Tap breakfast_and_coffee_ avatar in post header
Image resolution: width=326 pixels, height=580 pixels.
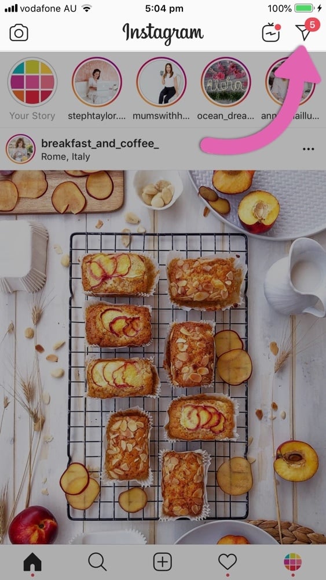pos(21,148)
